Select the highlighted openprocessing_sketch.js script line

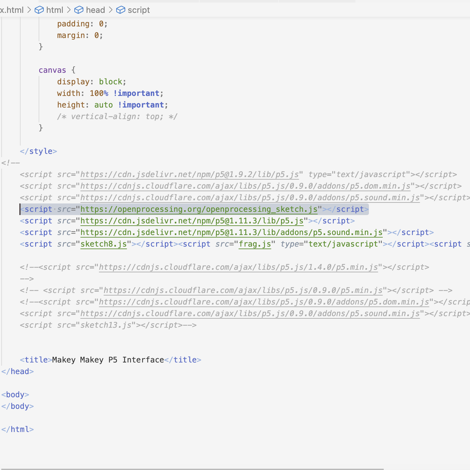pyautogui.click(x=193, y=209)
